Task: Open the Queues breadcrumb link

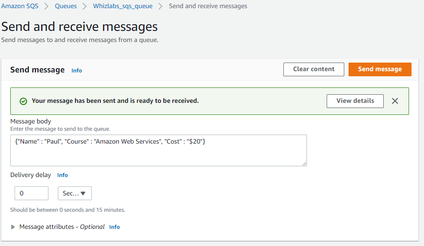Action: [66, 6]
